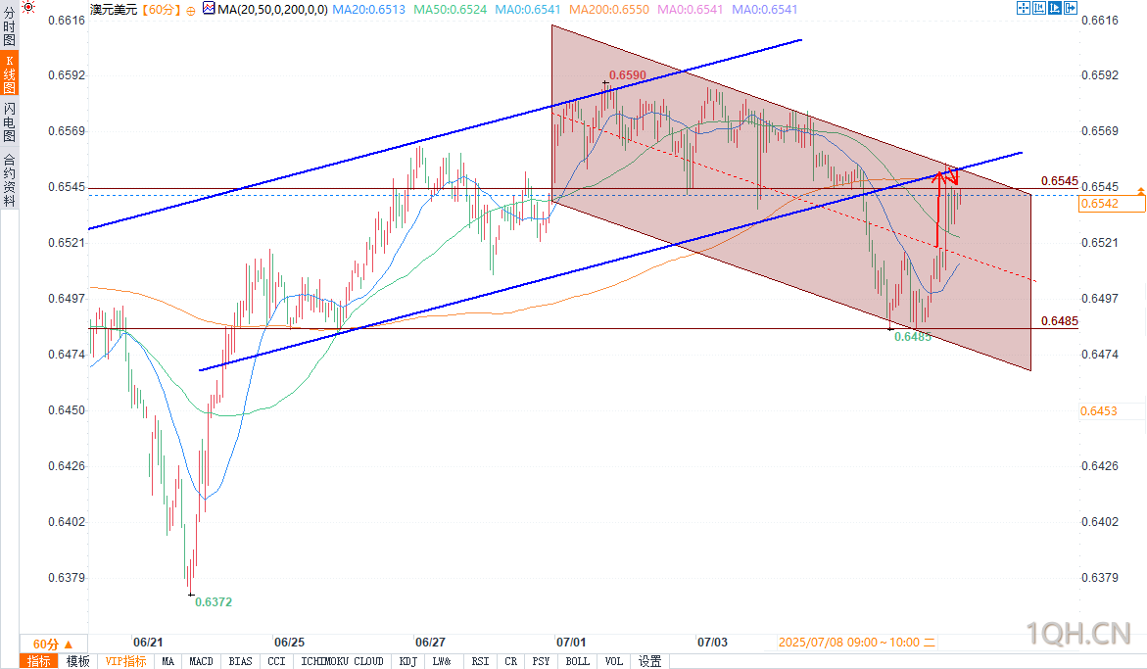1147x669 pixels.
Task: Choose the CCI indicator tab
Action: (276, 661)
